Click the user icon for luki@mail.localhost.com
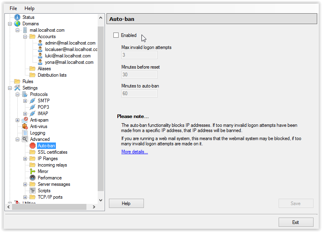Image resolution: width=322 pixels, height=232 pixels. pos(40,56)
